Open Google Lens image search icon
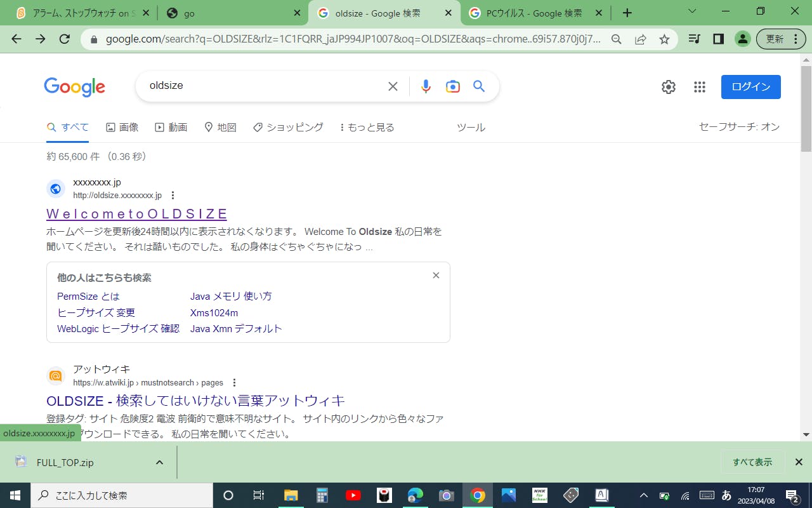 point(452,86)
